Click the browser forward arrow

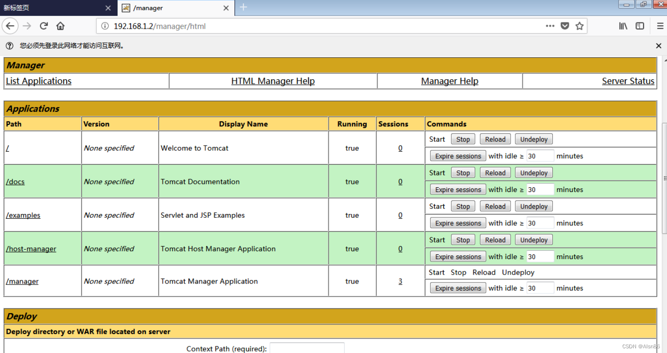[x=27, y=26]
